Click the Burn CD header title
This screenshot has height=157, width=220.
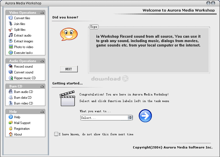coord(16,86)
